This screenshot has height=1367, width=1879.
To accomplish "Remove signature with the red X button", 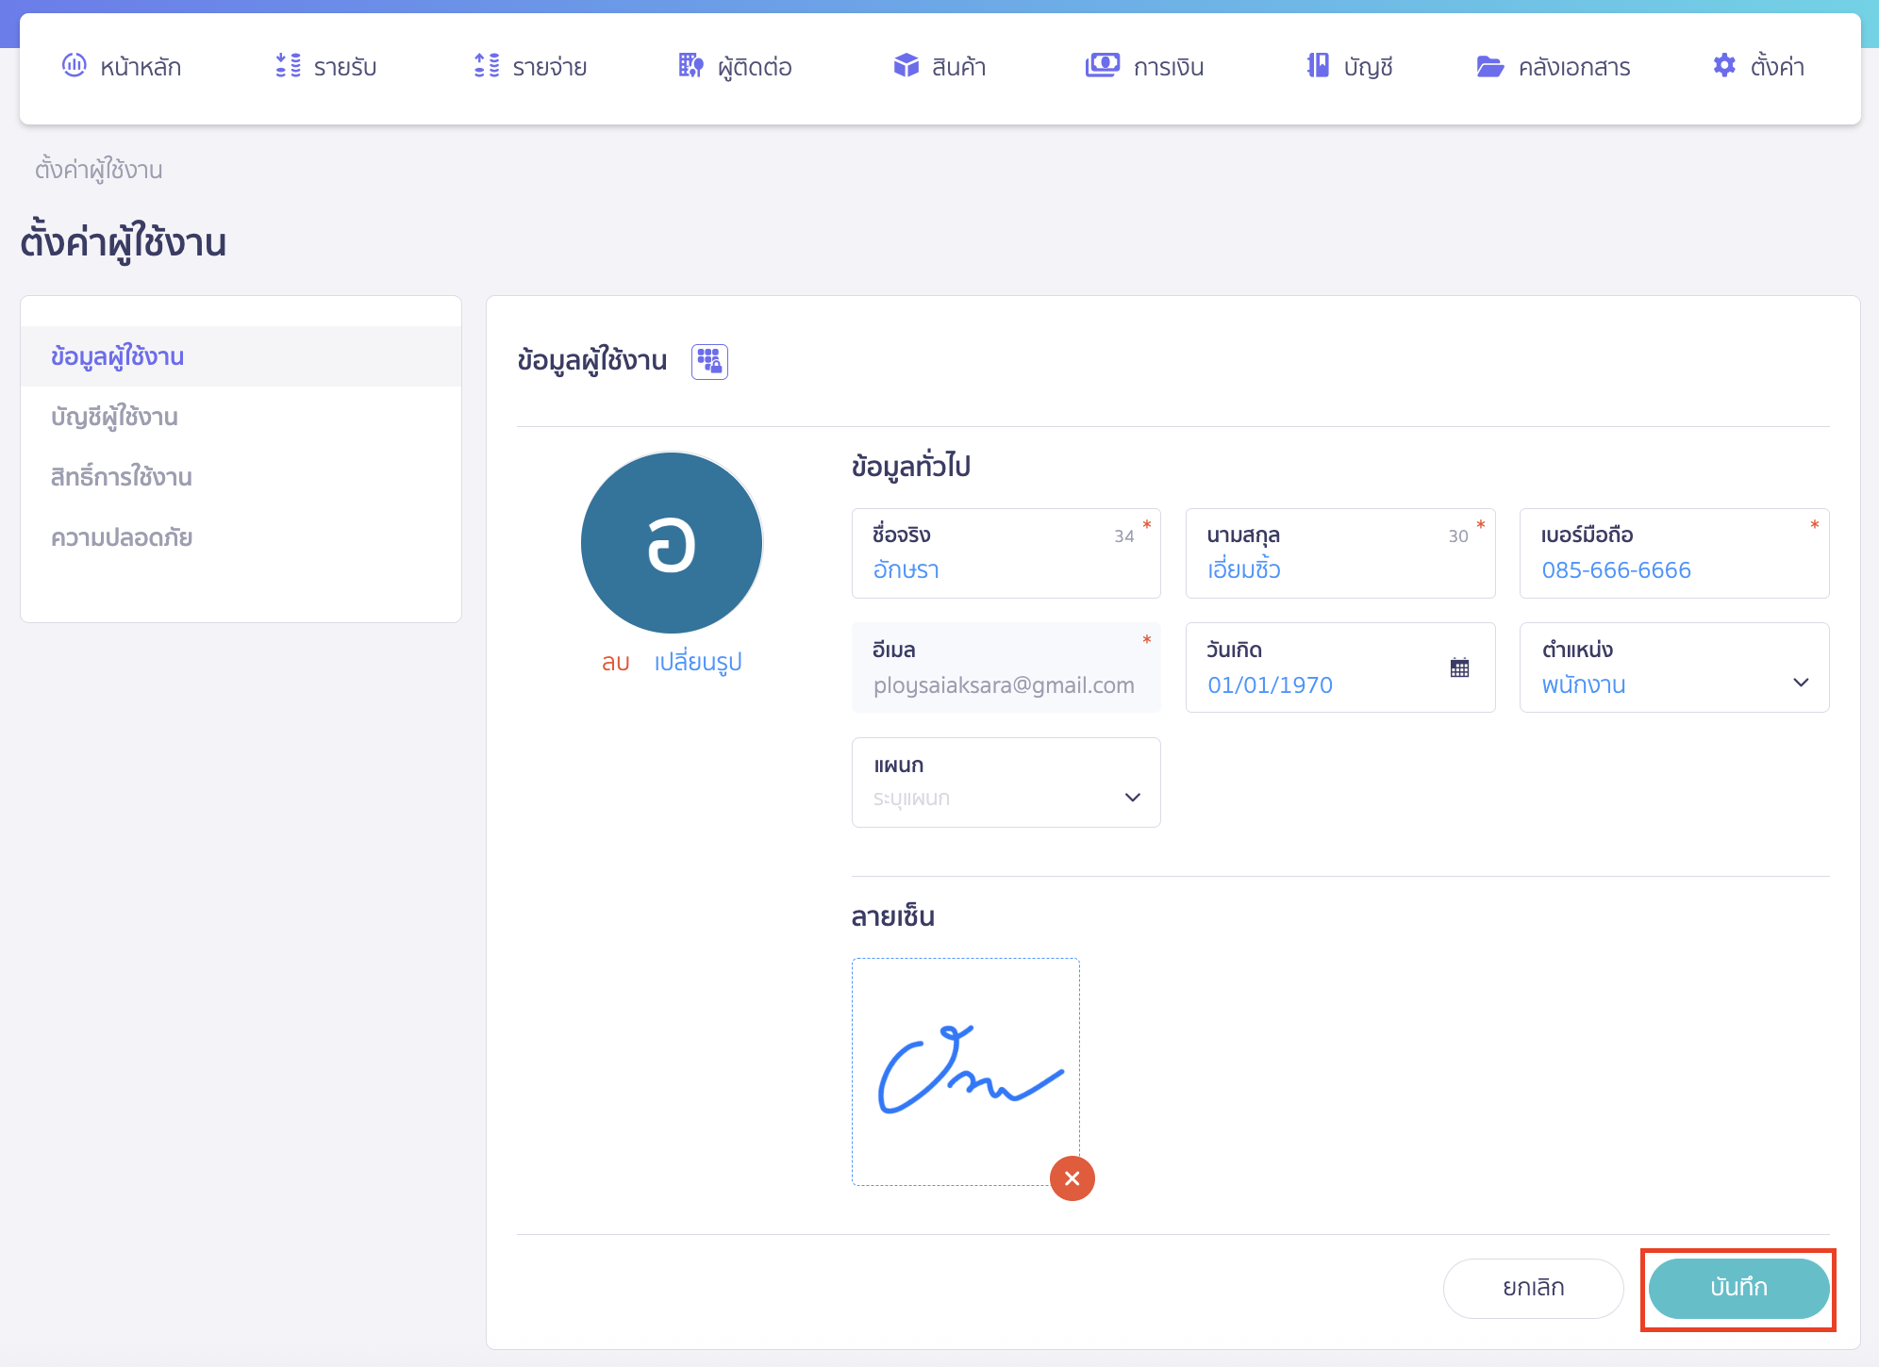I will pos(1072,1178).
